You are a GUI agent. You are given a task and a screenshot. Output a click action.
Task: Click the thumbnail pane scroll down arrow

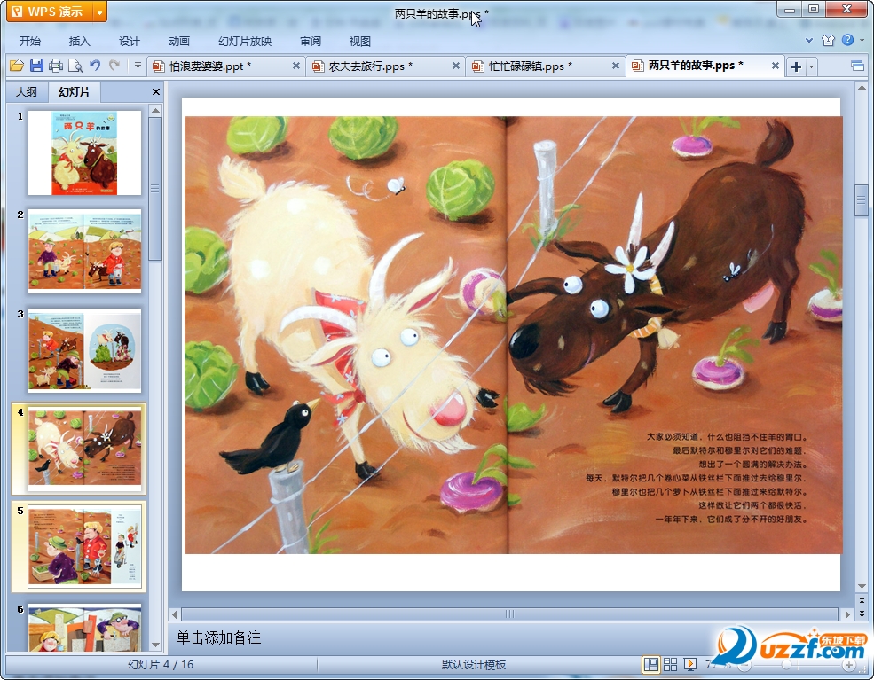click(155, 645)
